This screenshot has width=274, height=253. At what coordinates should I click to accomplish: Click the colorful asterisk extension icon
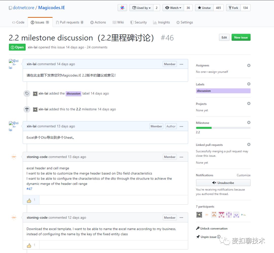point(122,8)
